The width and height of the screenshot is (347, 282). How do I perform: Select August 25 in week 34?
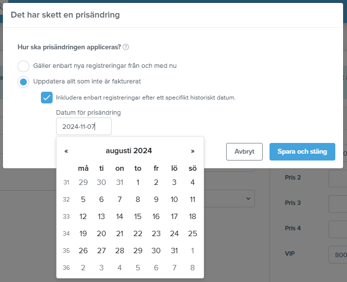point(193,234)
